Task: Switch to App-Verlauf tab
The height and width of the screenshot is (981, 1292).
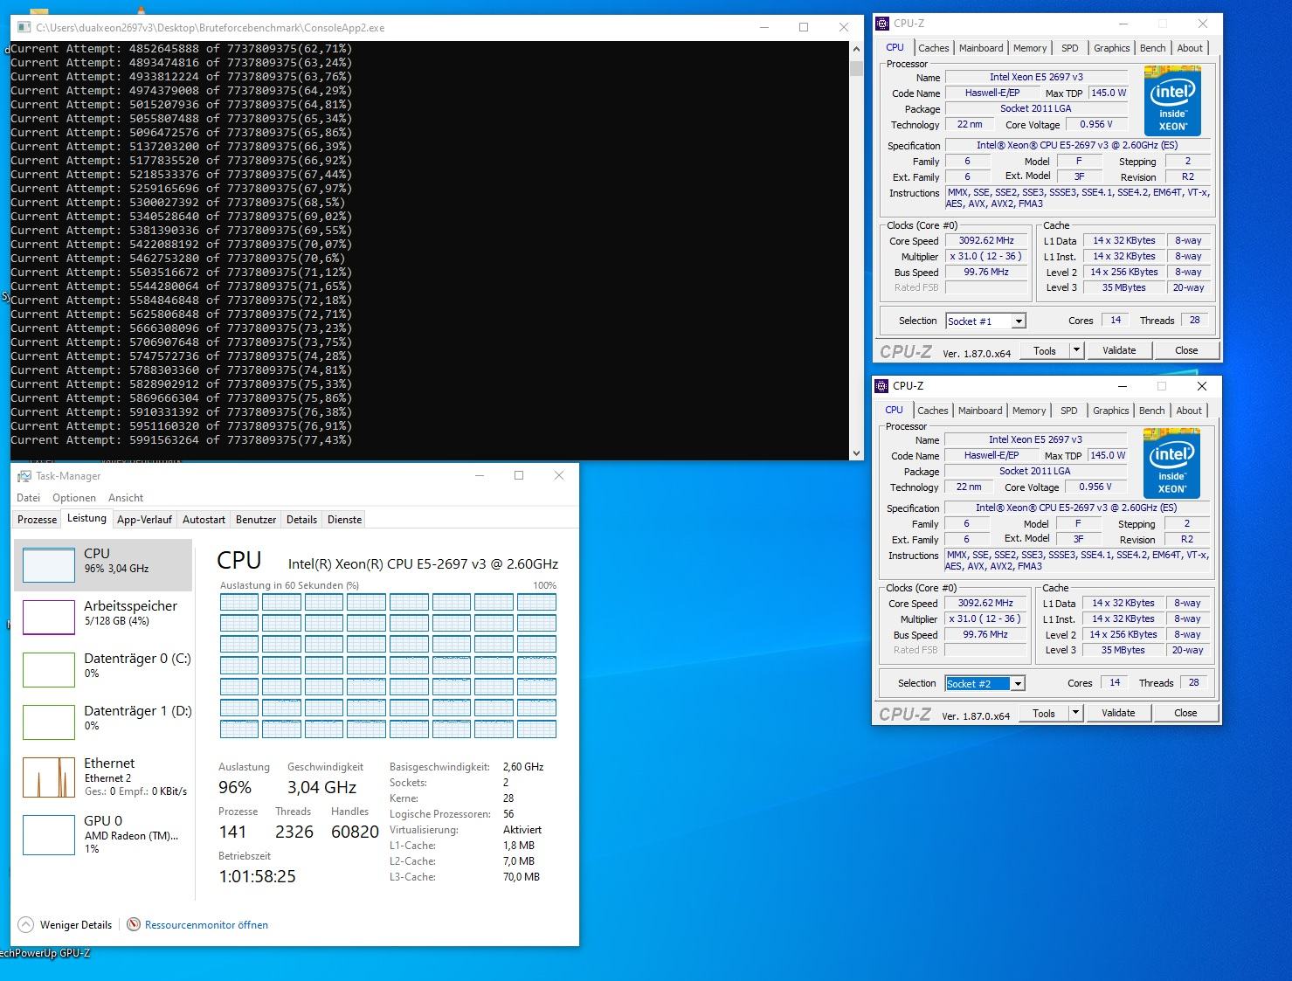Action: click(144, 520)
